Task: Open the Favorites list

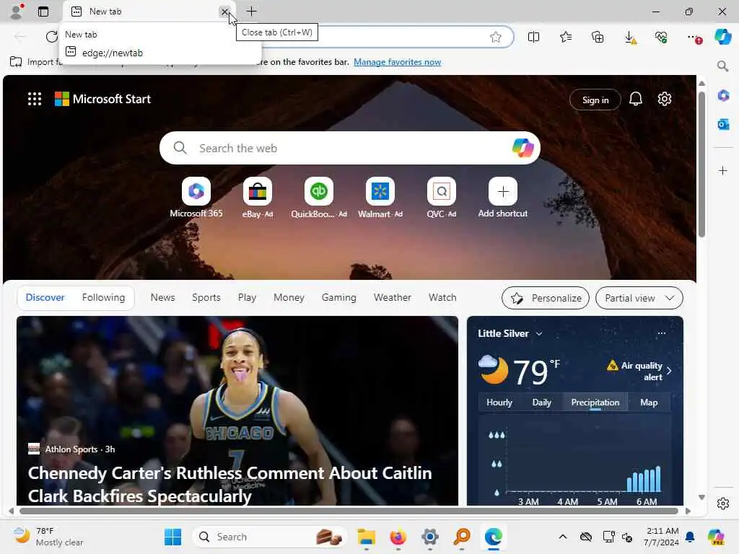Action: coord(566,37)
